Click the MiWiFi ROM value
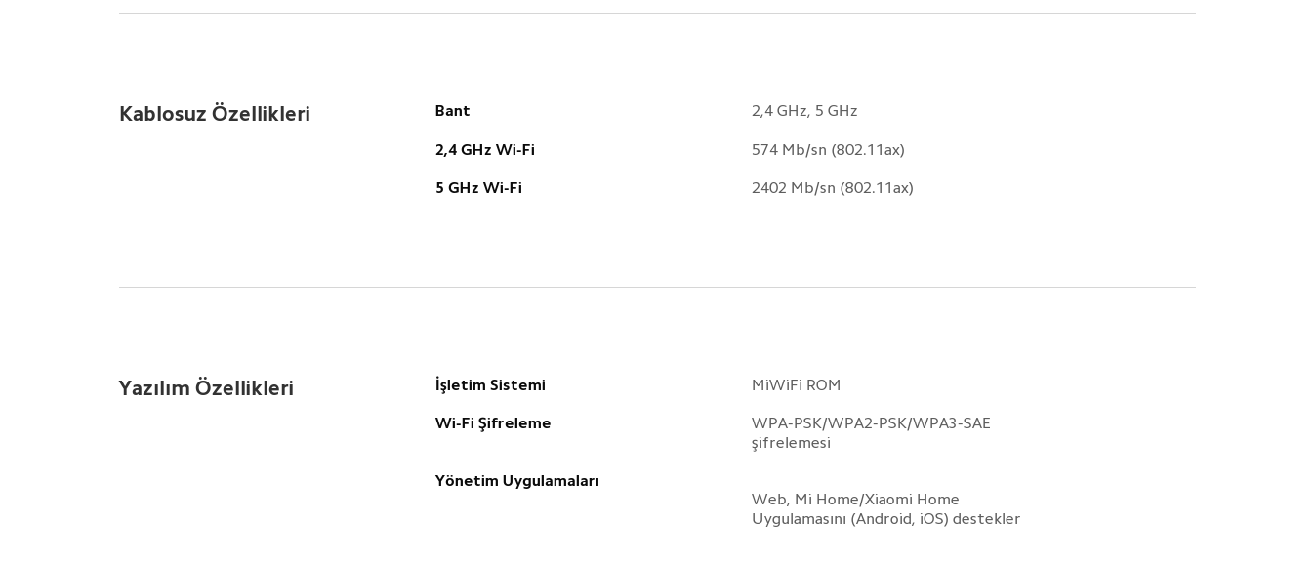Image resolution: width=1315 pixels, height=563 pixels. click(796, 385)
